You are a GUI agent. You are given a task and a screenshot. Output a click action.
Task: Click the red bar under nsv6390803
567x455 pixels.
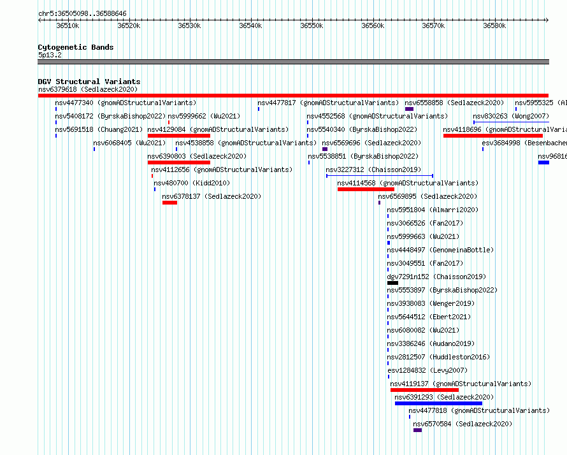pyautogui.click(x=179, y=162)
